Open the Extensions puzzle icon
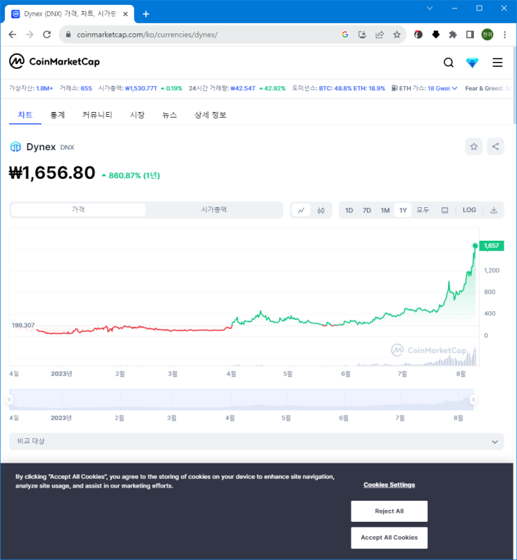Viewport: 517px width, 560px height. click(453, 35)
